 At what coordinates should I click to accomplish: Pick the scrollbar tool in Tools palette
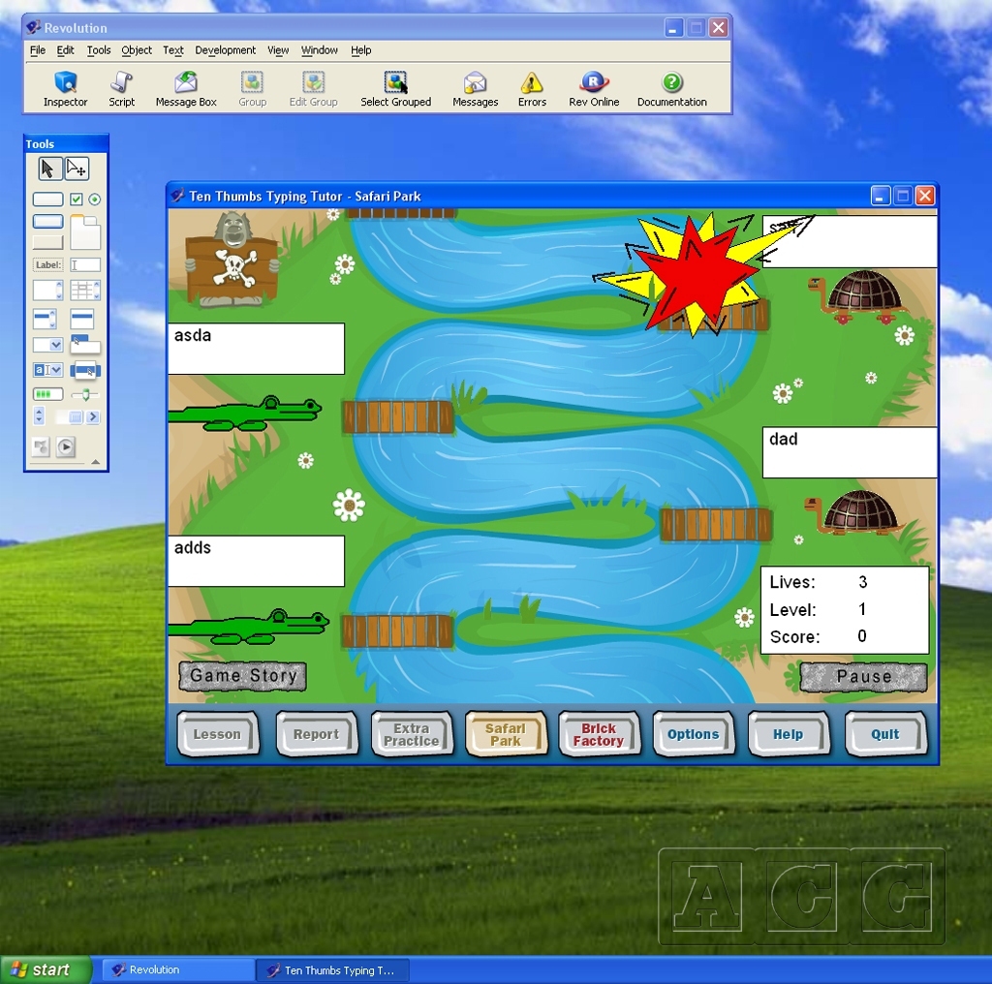[77, 416]
